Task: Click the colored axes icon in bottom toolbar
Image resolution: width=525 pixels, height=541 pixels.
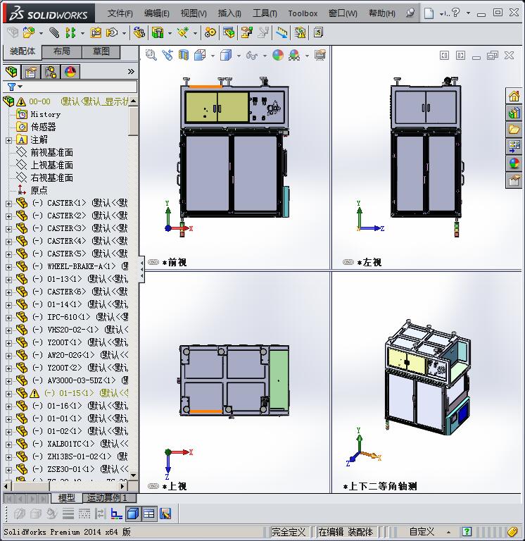Action: click(117, 514)
